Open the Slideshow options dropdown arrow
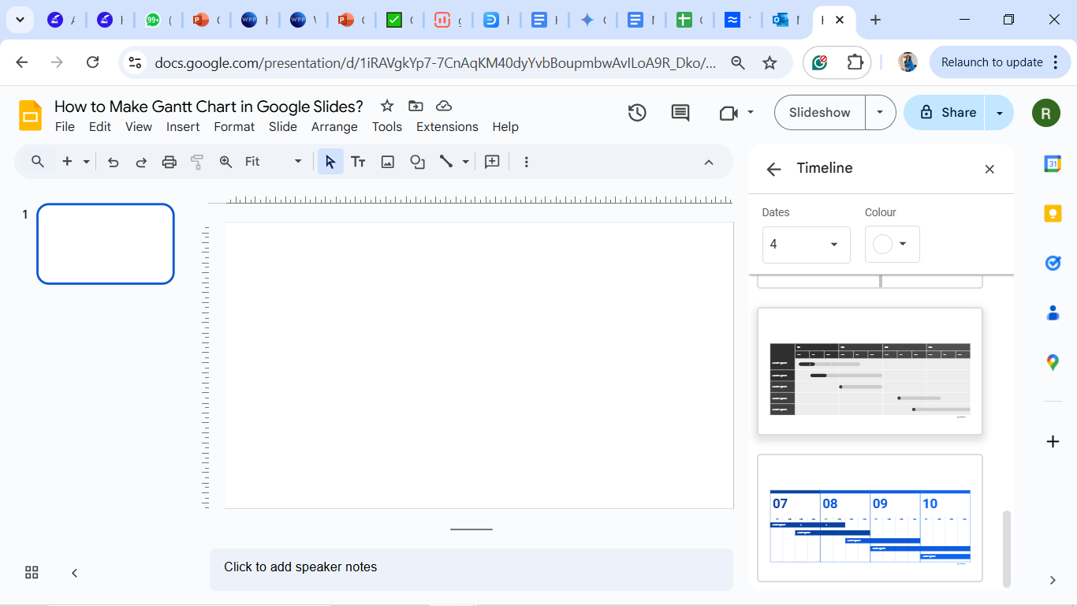Image resolution: width=1077 pixels, height=606 pixels. pyautogui.click(x=880, y=113)
